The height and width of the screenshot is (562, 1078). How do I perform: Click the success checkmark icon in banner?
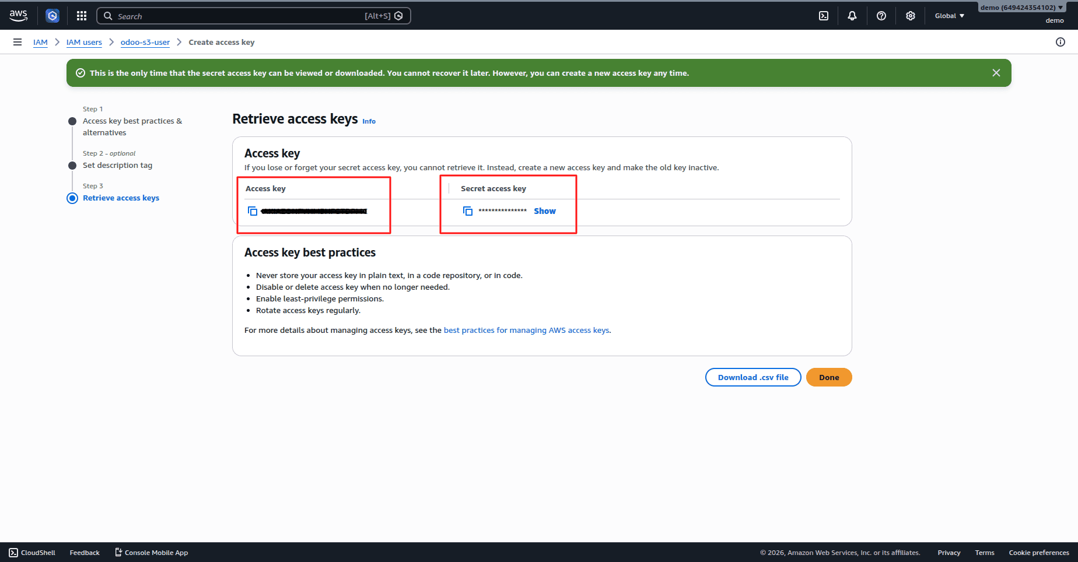point(80,73)
